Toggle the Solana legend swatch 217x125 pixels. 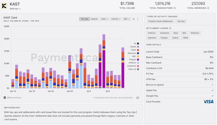tap(138, 47)
